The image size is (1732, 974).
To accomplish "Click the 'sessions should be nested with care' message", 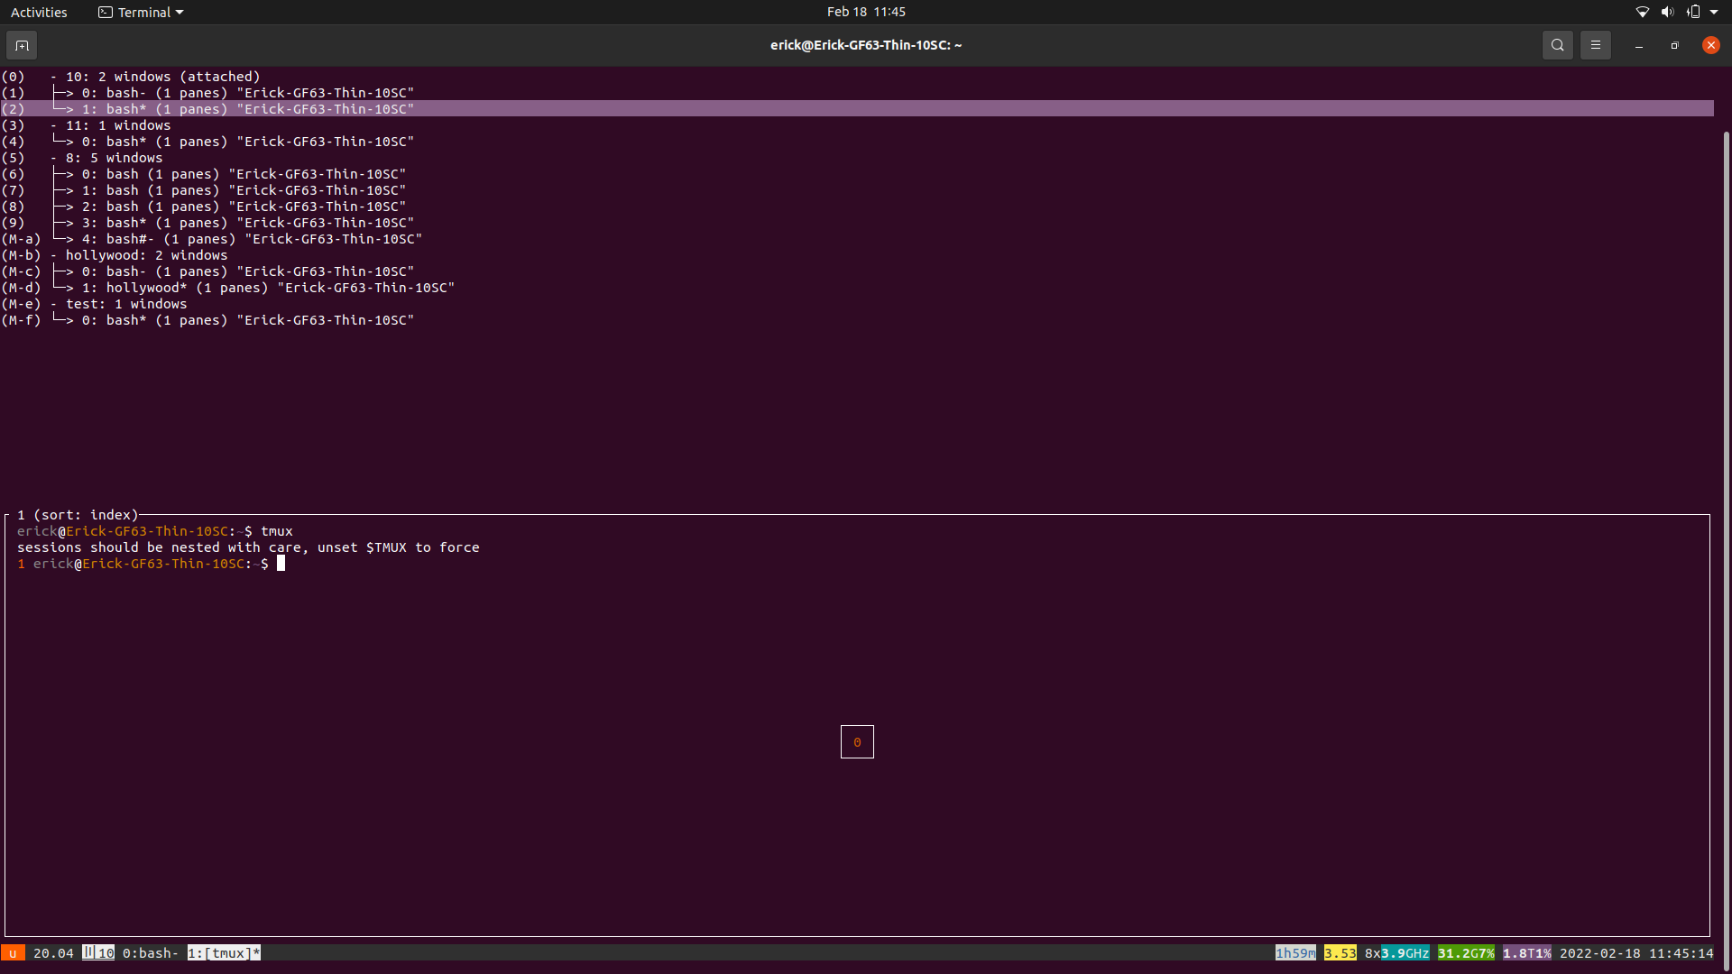I will (248, 547).
